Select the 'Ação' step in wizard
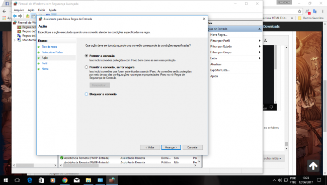327x185 pixels. [45, 58]
